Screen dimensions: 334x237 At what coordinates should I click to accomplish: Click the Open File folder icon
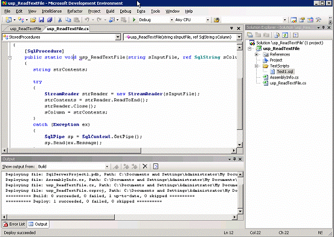click(33, 20)
